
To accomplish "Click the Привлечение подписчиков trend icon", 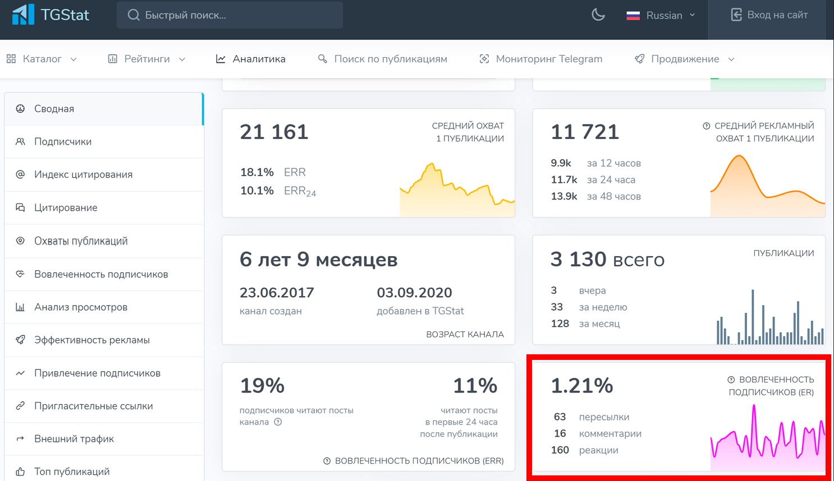I will pyautogui.click(x=20, y=373).
